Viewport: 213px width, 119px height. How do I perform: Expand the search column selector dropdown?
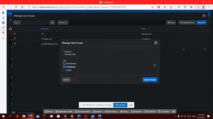click(x=17, y=22)
